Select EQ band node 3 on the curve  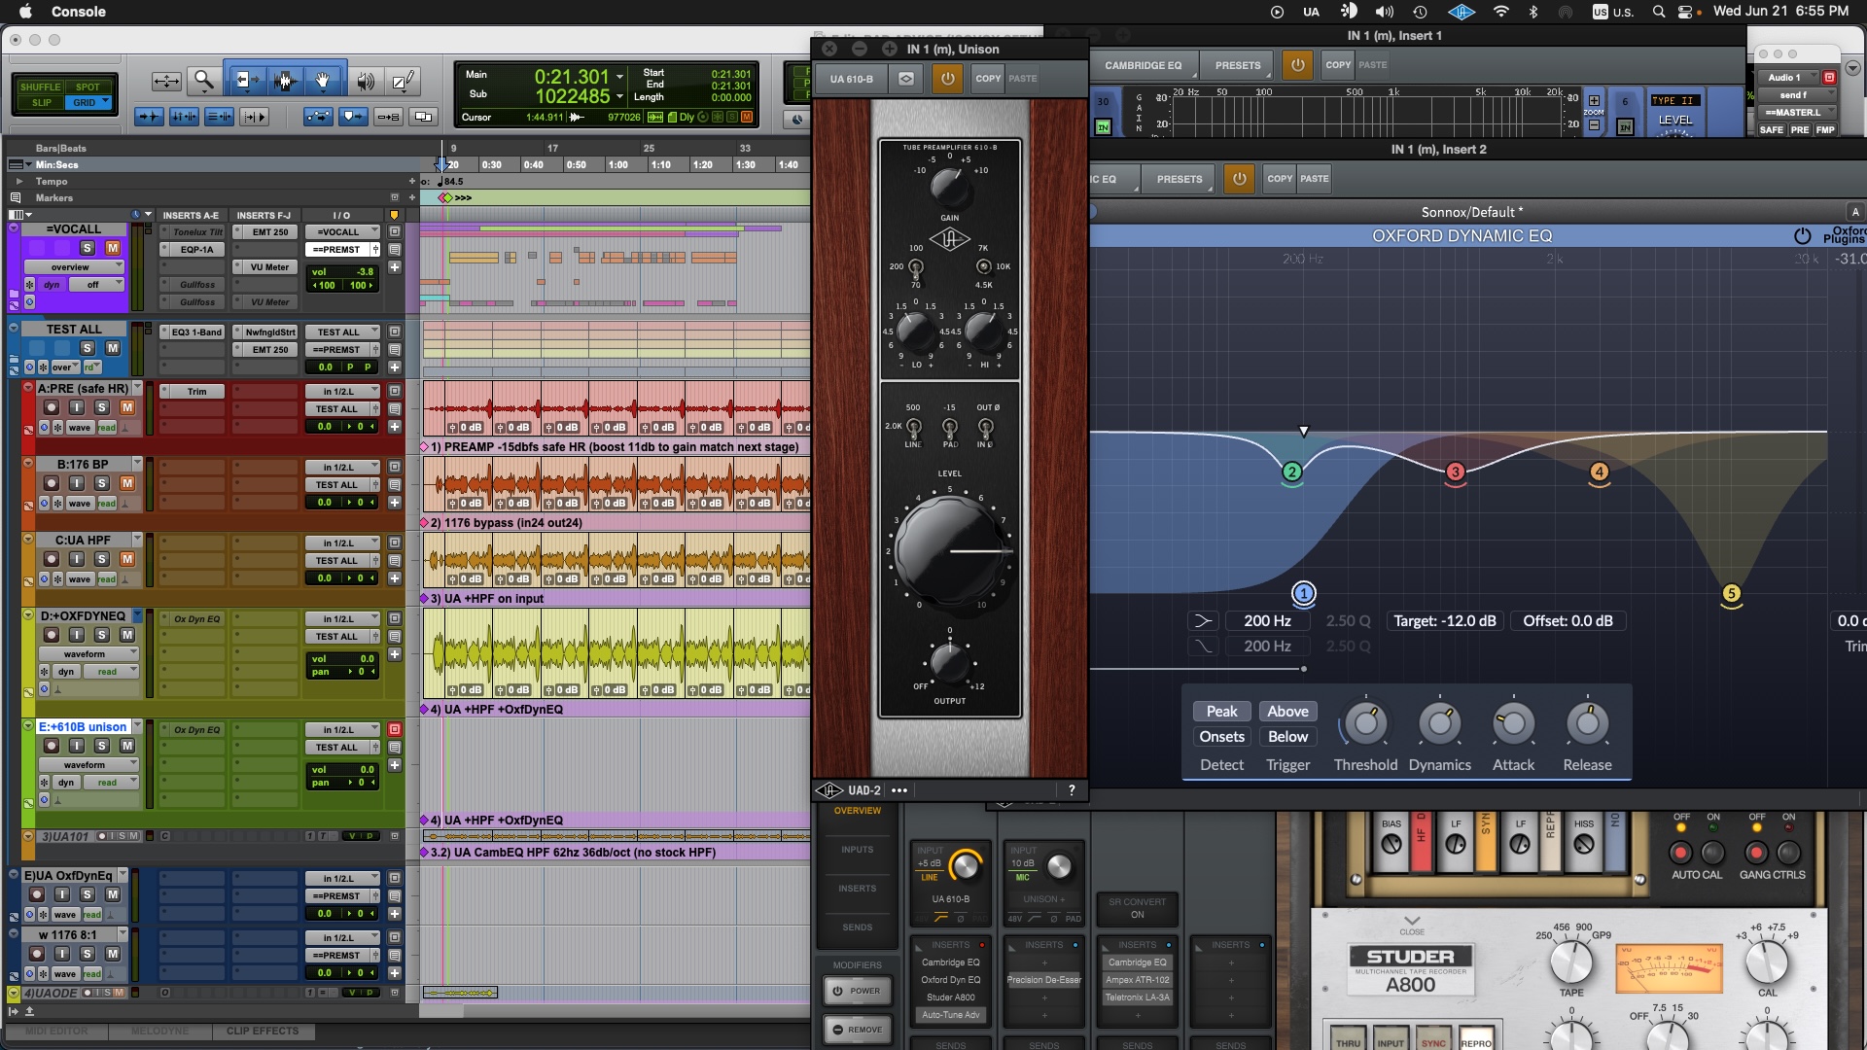[x=1455, y=472]
